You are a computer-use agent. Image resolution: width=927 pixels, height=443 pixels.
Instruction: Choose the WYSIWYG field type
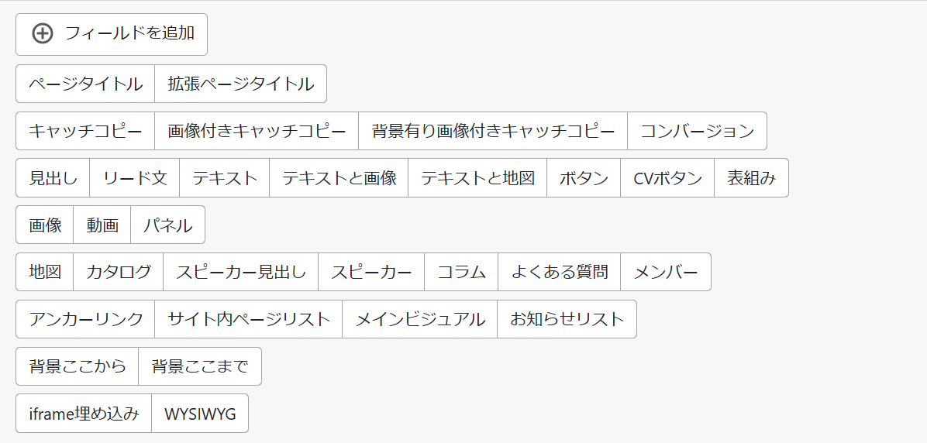point(200,414)
